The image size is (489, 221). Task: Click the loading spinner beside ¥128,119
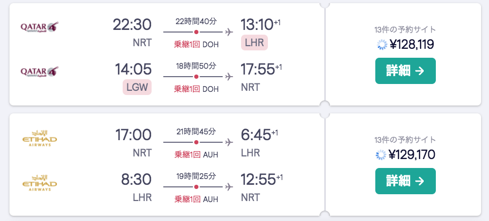(x=382, y=45)
